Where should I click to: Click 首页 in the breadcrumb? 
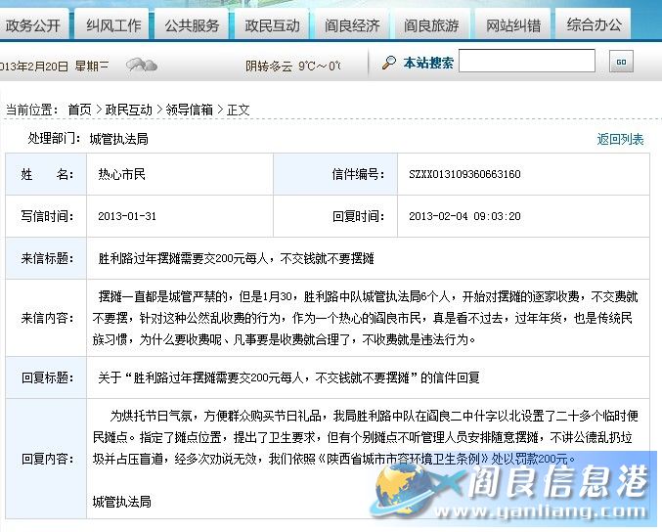[79, 110]
